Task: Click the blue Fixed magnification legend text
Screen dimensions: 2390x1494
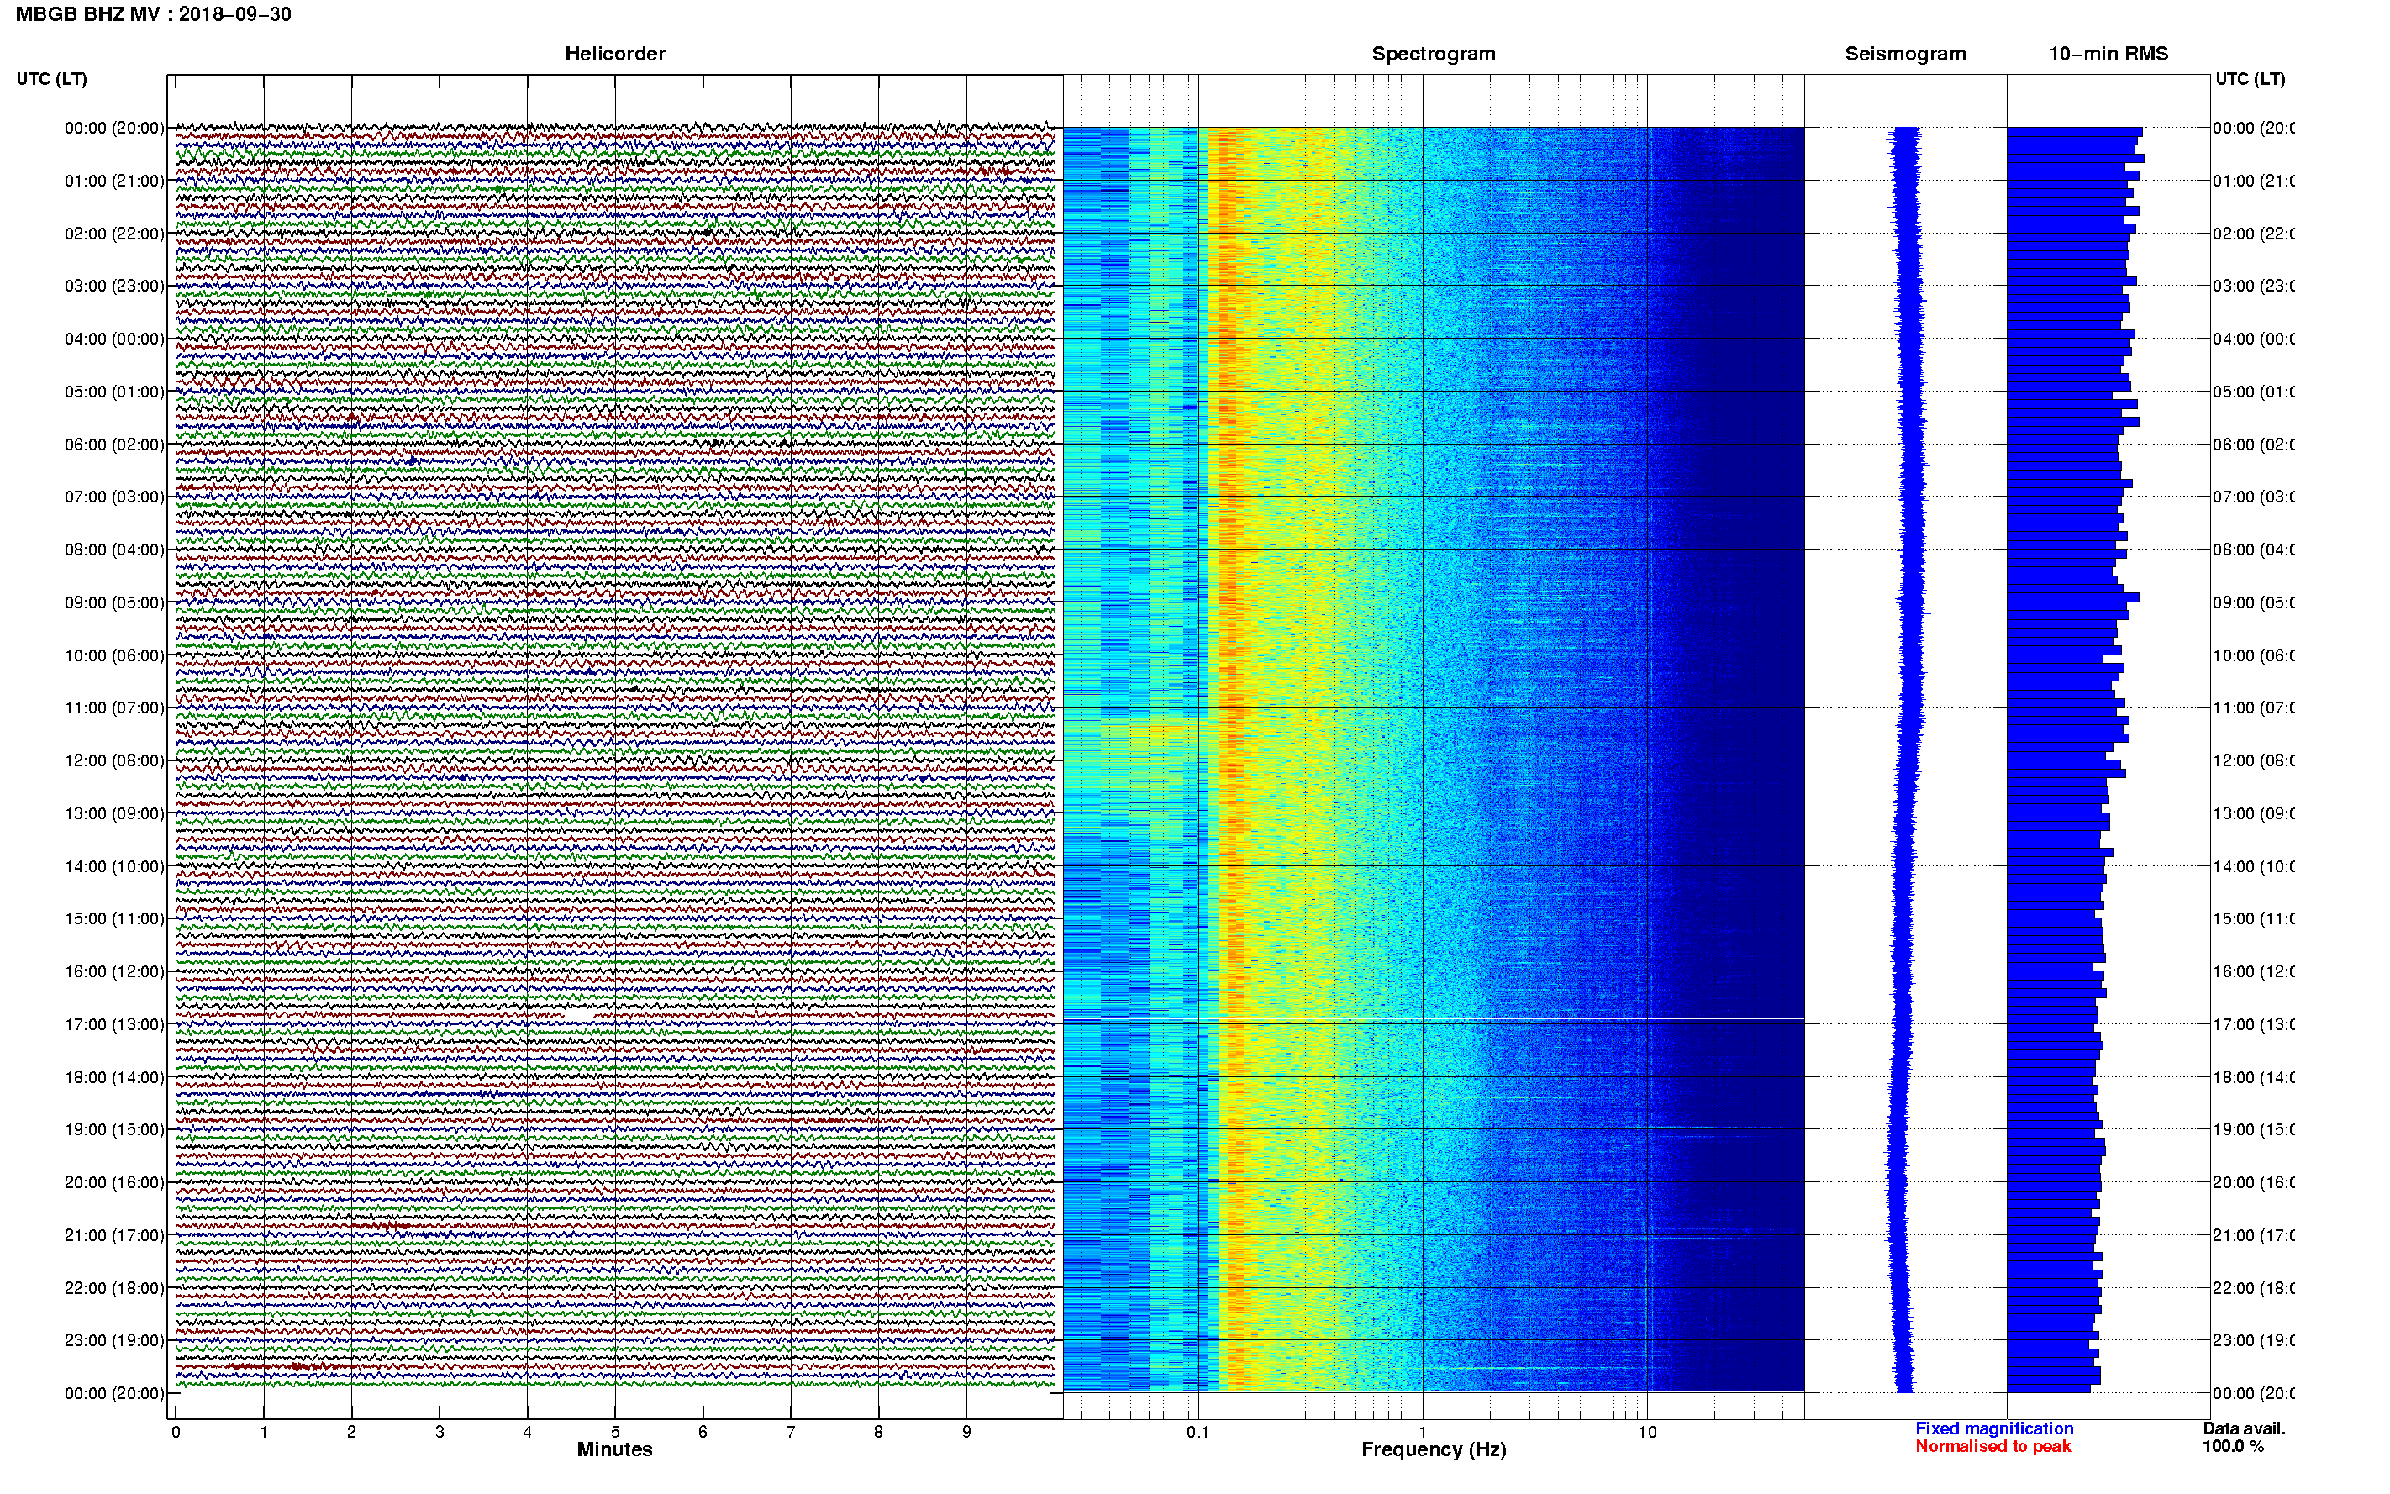Action: click(1994, 1428)
